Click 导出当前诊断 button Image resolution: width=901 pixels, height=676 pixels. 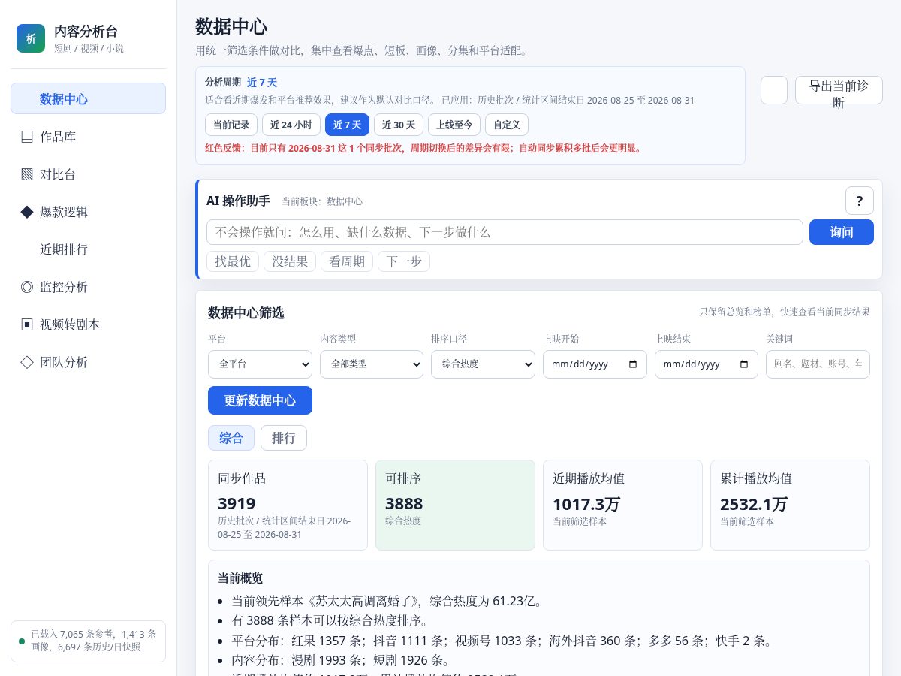tap(839, 90)
